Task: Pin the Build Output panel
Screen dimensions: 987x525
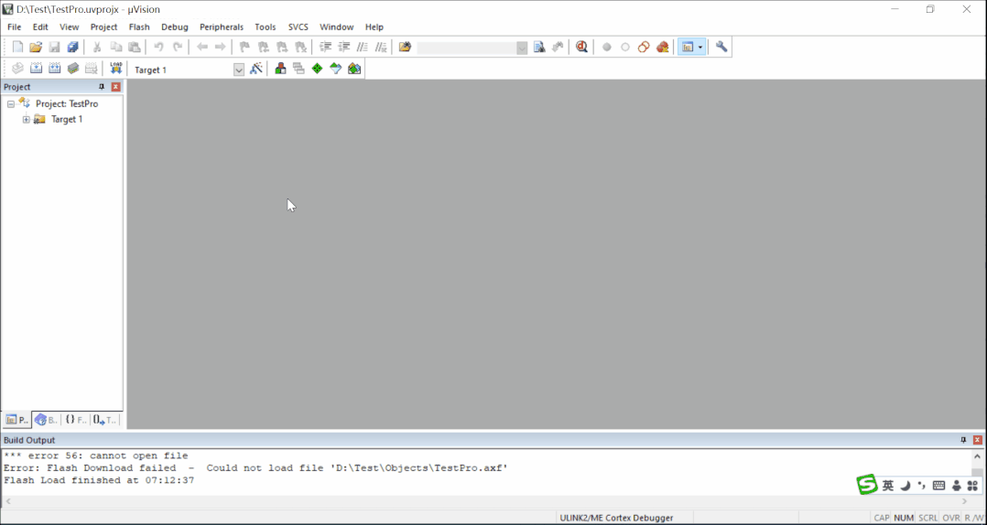Action: click(x=963, y=440)
